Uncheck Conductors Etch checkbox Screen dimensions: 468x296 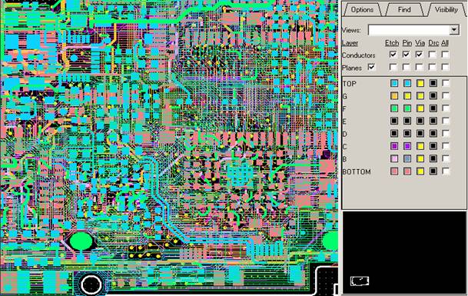(x=393, y=55)
